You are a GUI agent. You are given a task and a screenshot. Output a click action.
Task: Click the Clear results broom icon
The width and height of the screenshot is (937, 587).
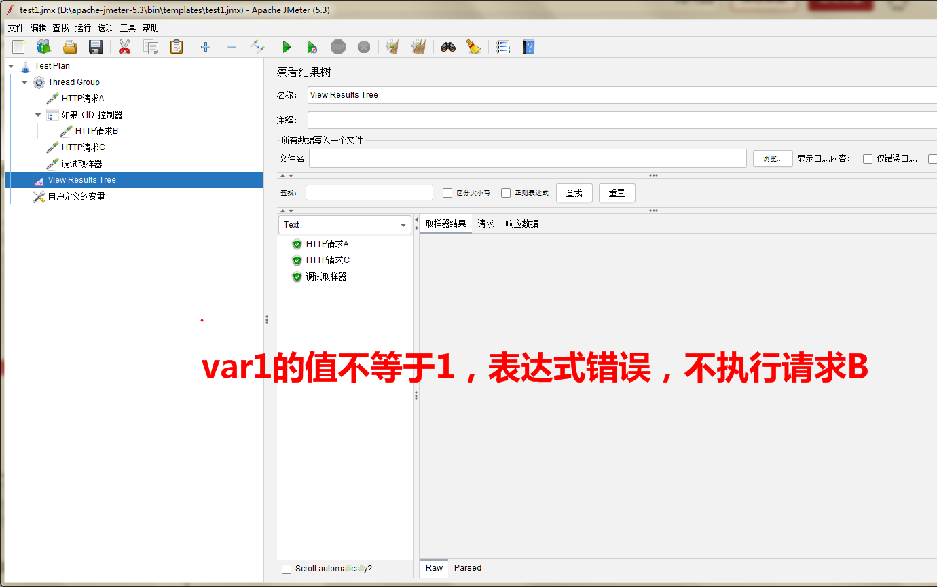(x=392, y=47)
